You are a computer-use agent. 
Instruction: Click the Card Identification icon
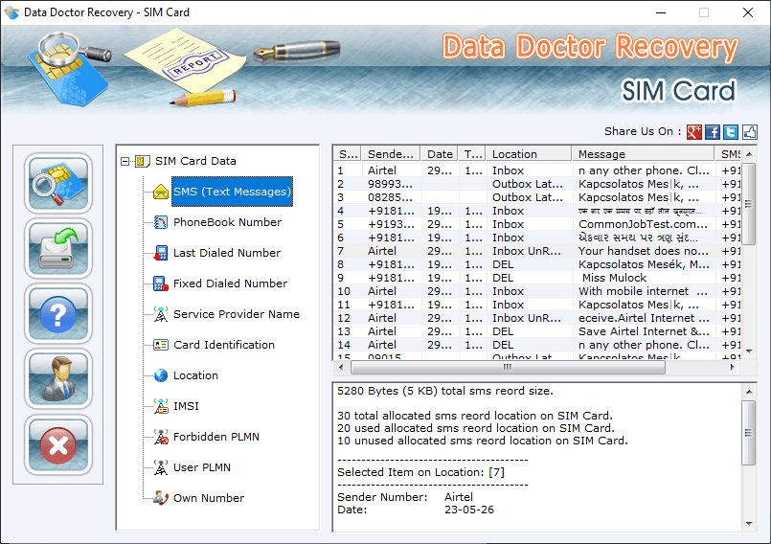tap(161, 345)
